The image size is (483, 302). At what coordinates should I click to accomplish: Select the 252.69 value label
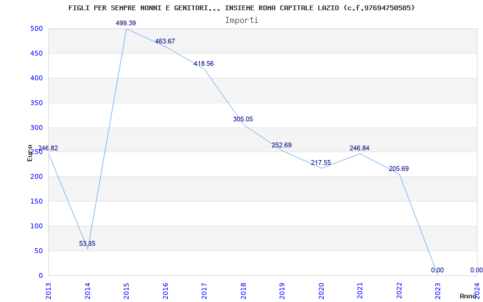281,145
